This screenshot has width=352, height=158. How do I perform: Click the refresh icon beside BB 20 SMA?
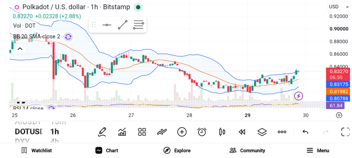click(x=68, y=37)
